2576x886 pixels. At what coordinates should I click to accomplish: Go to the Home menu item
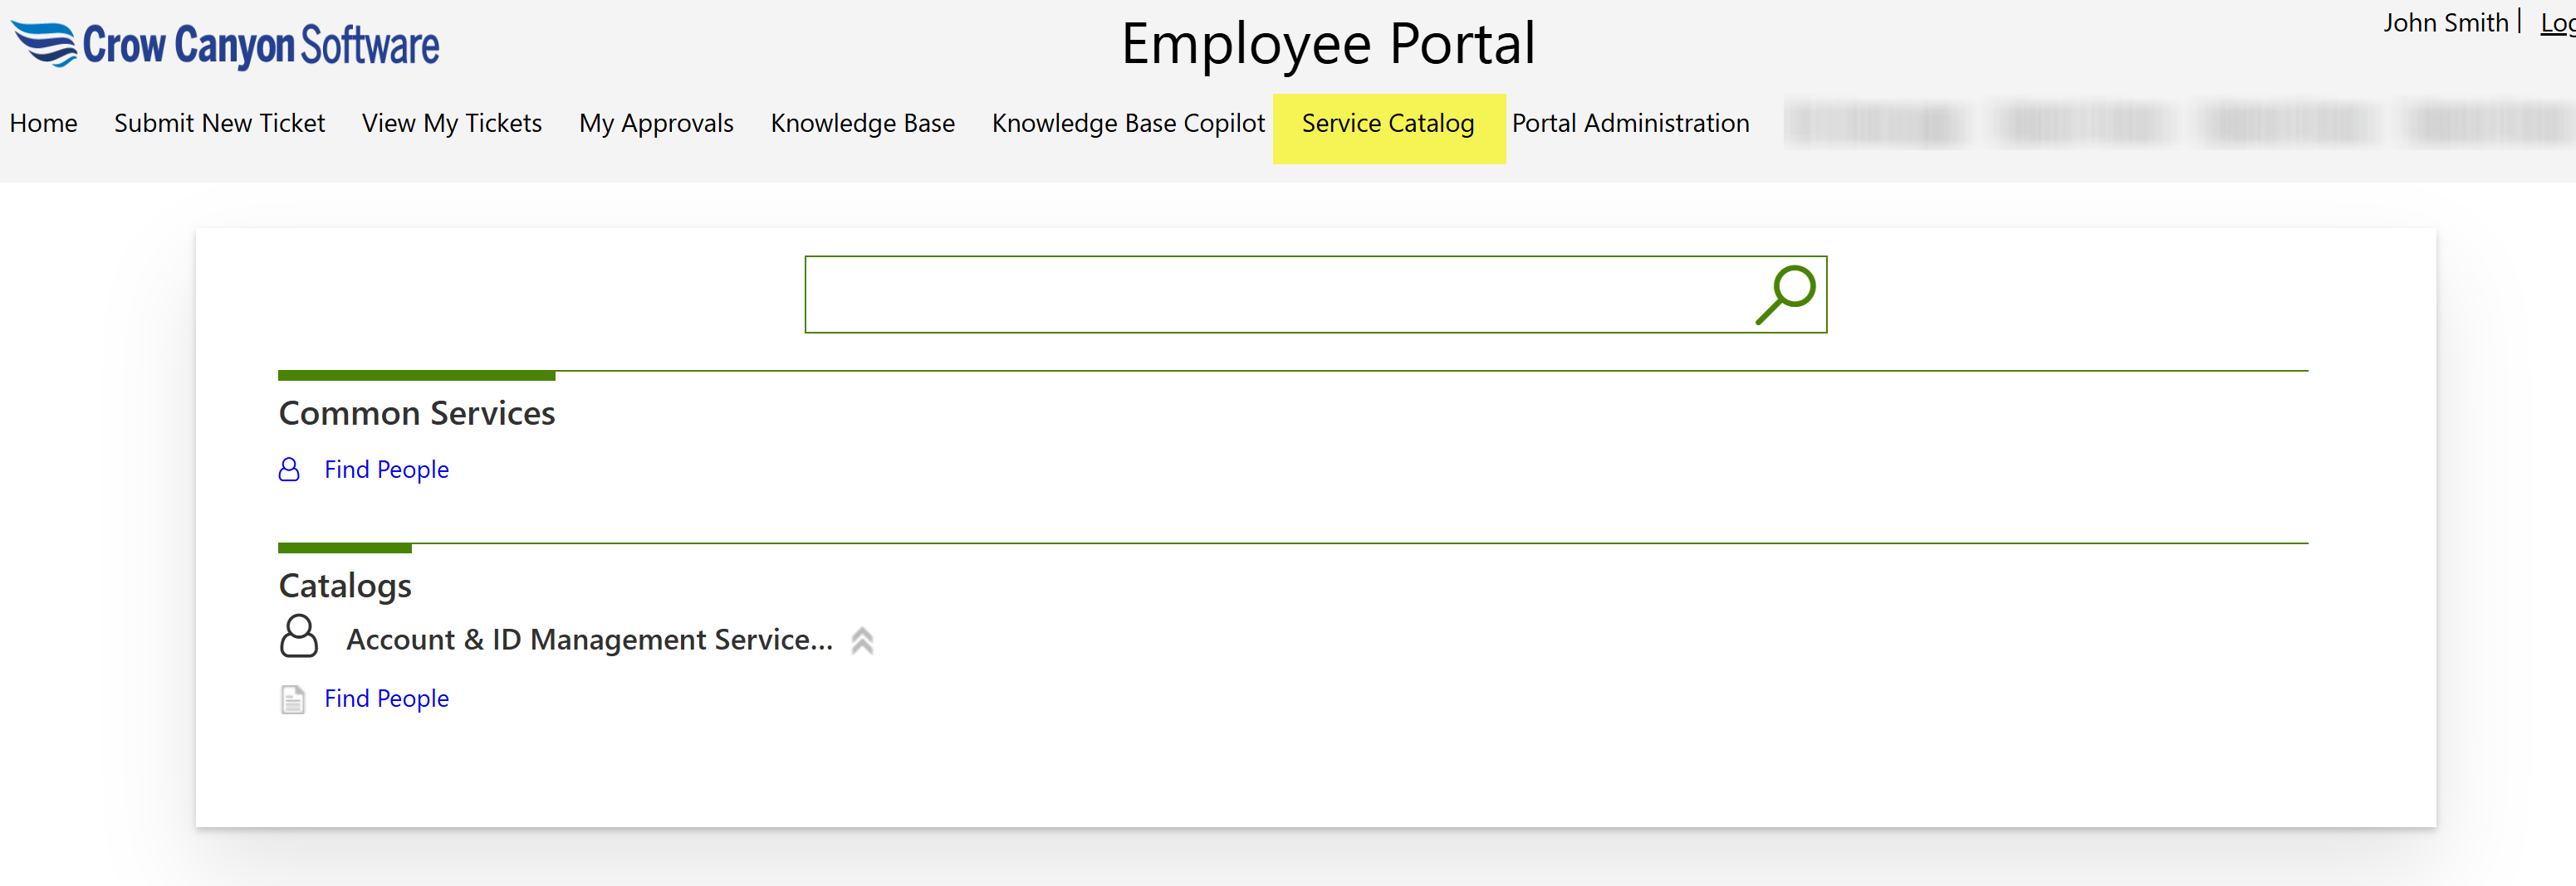[43, 123]
